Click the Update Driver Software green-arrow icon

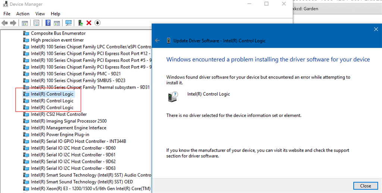81,23
